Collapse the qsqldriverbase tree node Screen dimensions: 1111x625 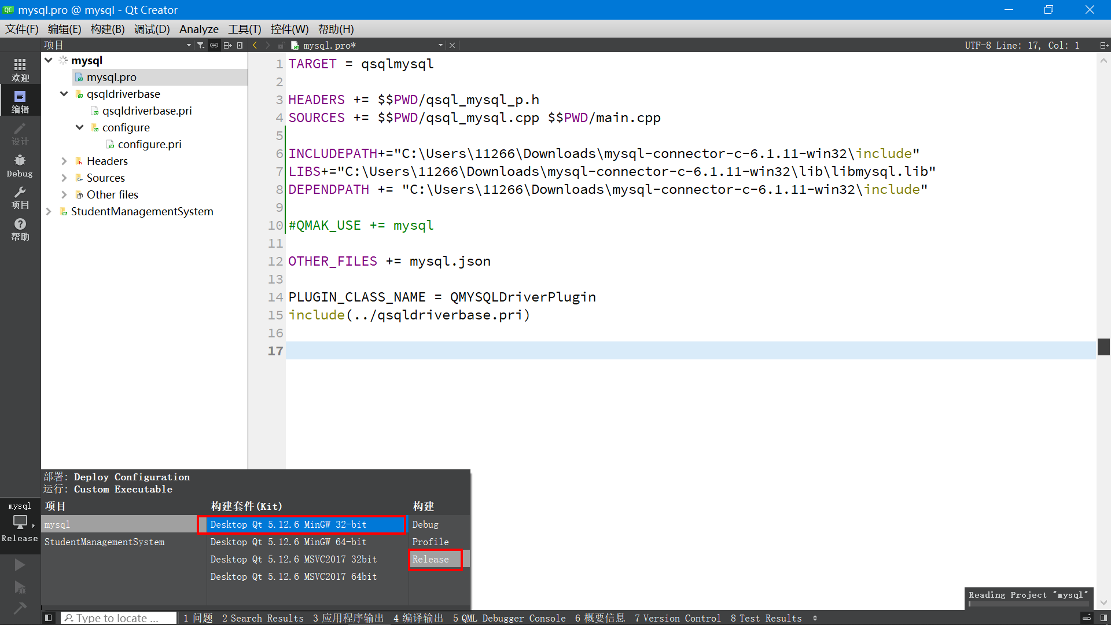pyautogui.click(x=64, y=94)
